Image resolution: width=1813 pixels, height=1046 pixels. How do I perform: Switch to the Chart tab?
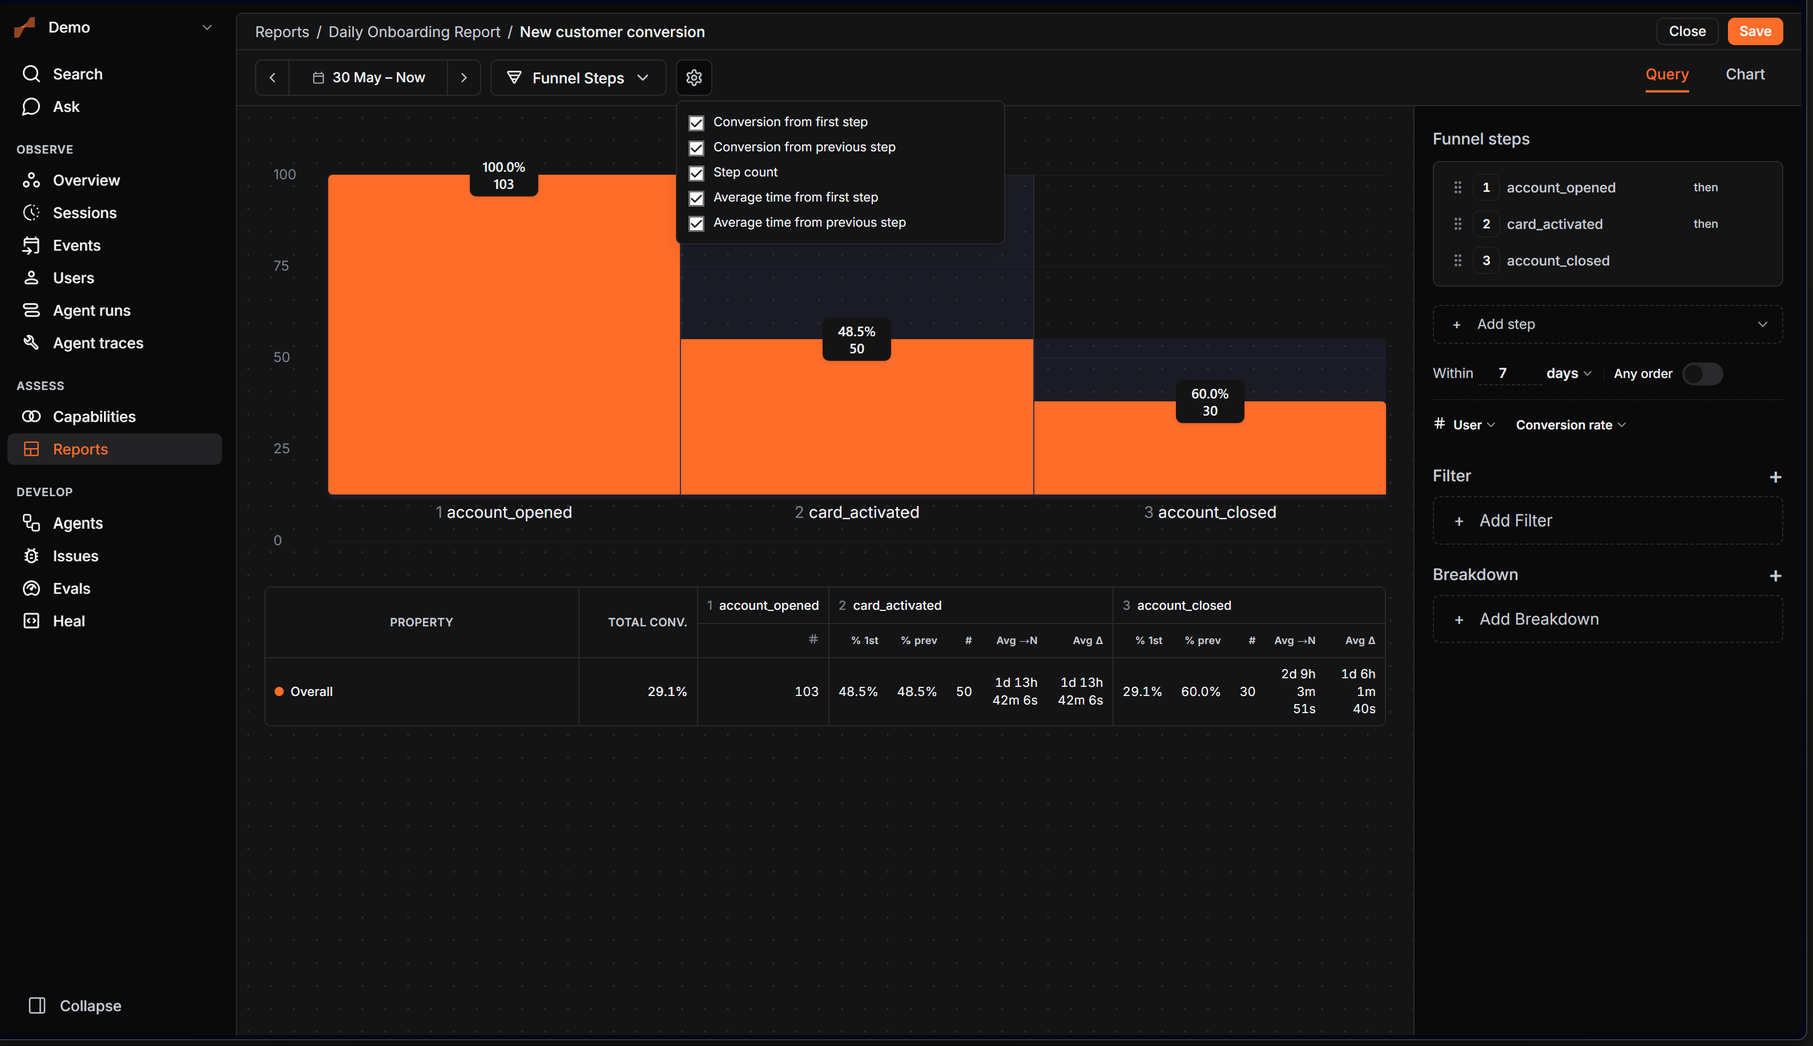(1745, 75)
